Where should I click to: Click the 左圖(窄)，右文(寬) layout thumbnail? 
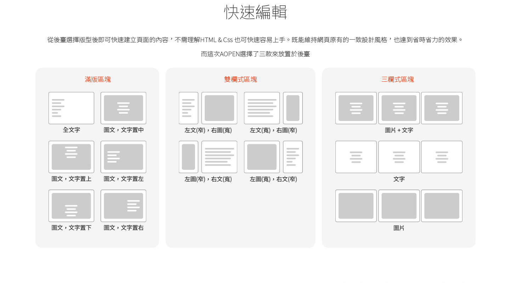pos(208,157)
